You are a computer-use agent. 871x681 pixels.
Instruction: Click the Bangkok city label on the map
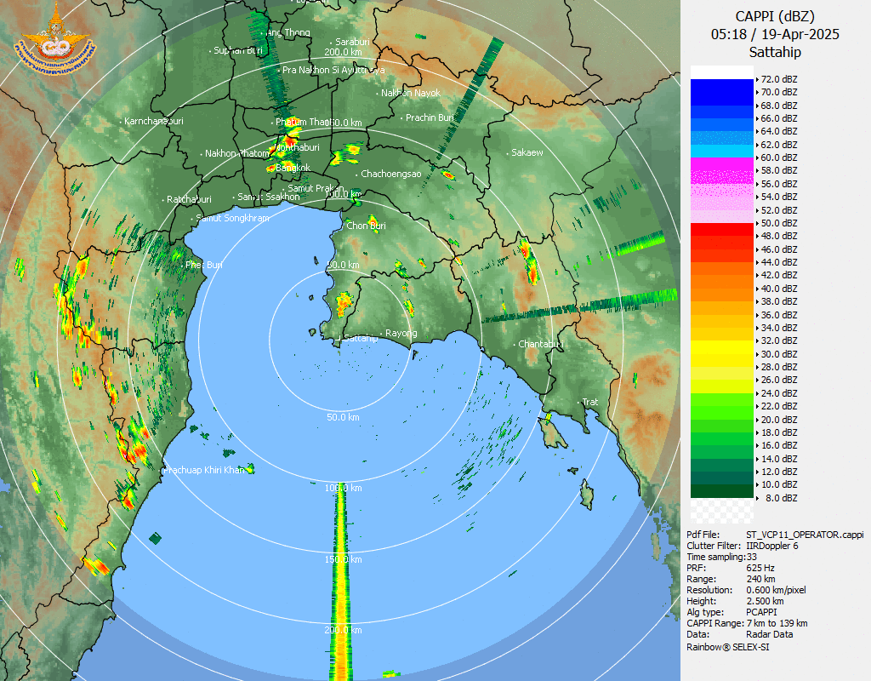[293, 168]
